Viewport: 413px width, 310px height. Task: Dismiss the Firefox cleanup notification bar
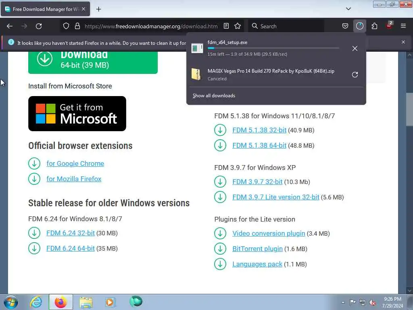(403, 42)
